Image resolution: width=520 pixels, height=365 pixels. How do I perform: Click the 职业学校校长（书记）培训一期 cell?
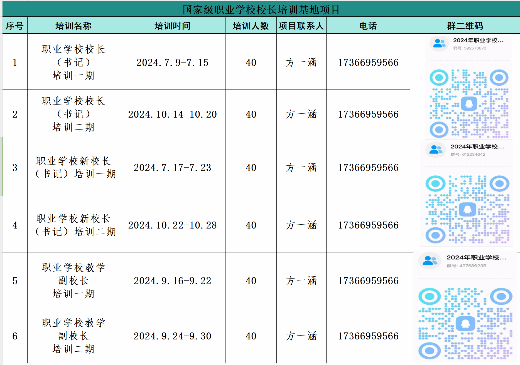73,62
